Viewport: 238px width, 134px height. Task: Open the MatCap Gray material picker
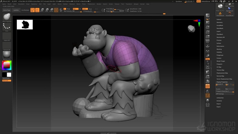click(7, 55)
